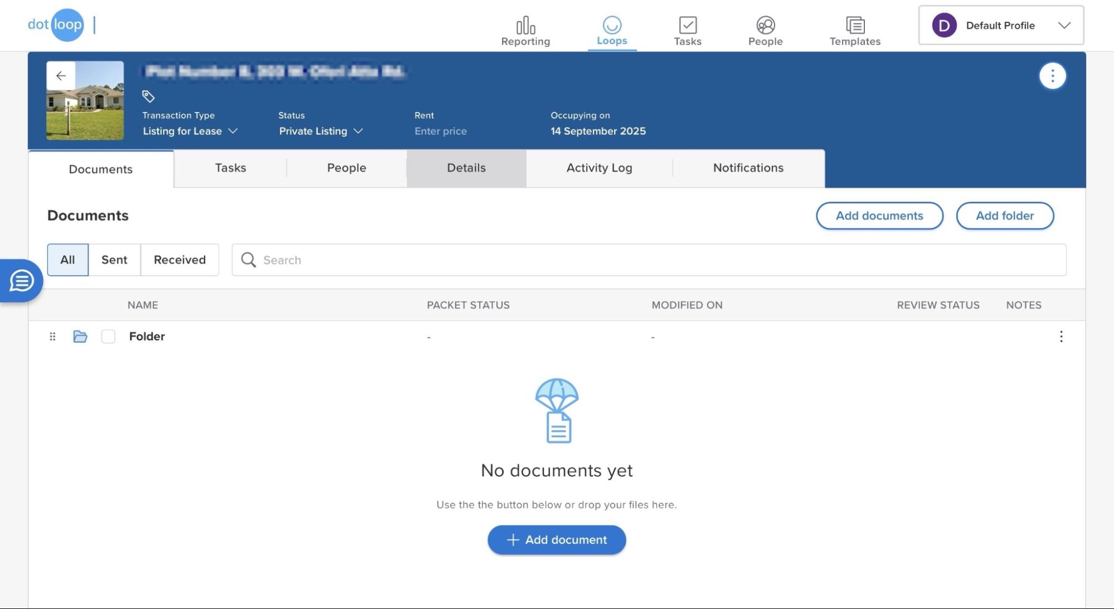Open the chat bubble on left edge
Viewport: 1114px width, 609px height.
click(x=21, y=280)
